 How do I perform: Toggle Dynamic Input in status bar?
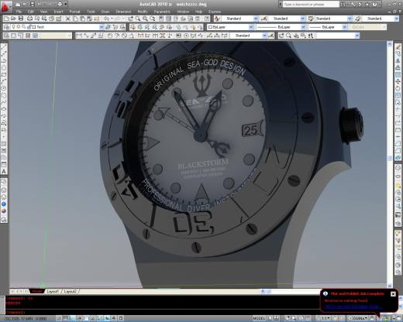tap(107, 318)
